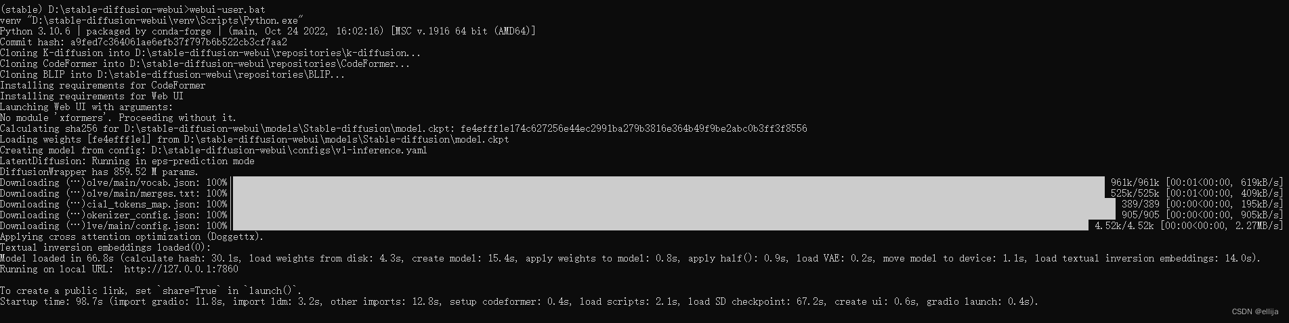Click the special tokens map progress bar
The image size is (1289, 323).
667,204
